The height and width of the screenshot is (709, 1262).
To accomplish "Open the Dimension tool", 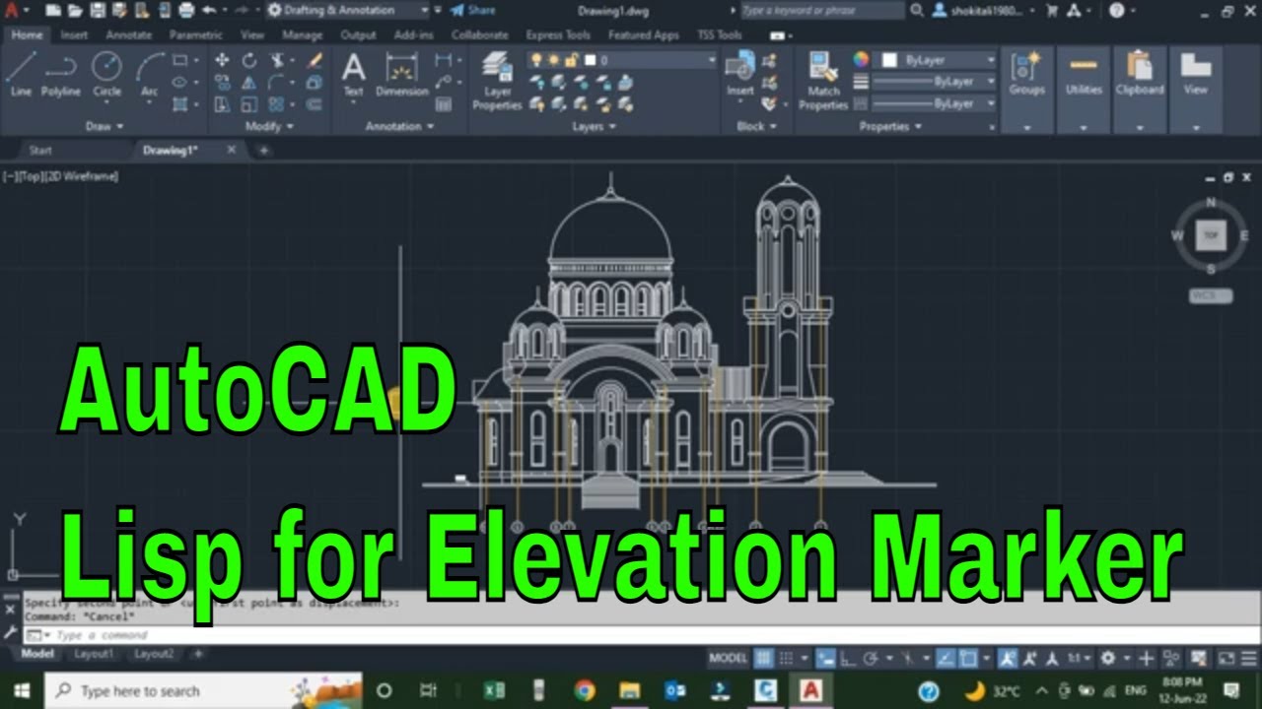I will point(401,74).
